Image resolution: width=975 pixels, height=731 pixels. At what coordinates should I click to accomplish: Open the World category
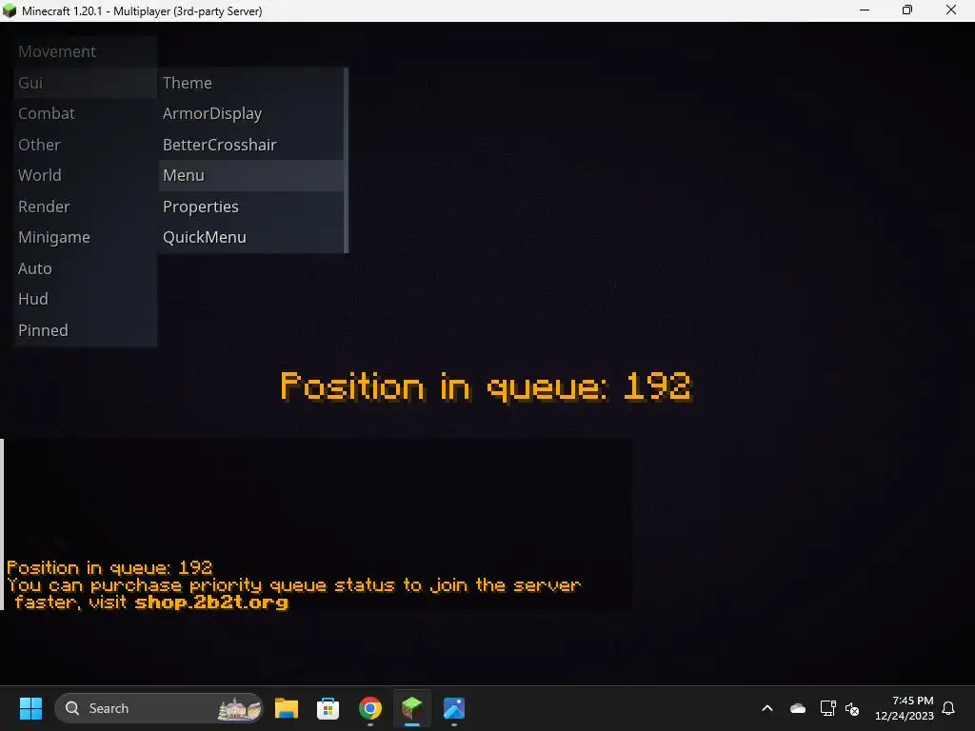point(85,175)
